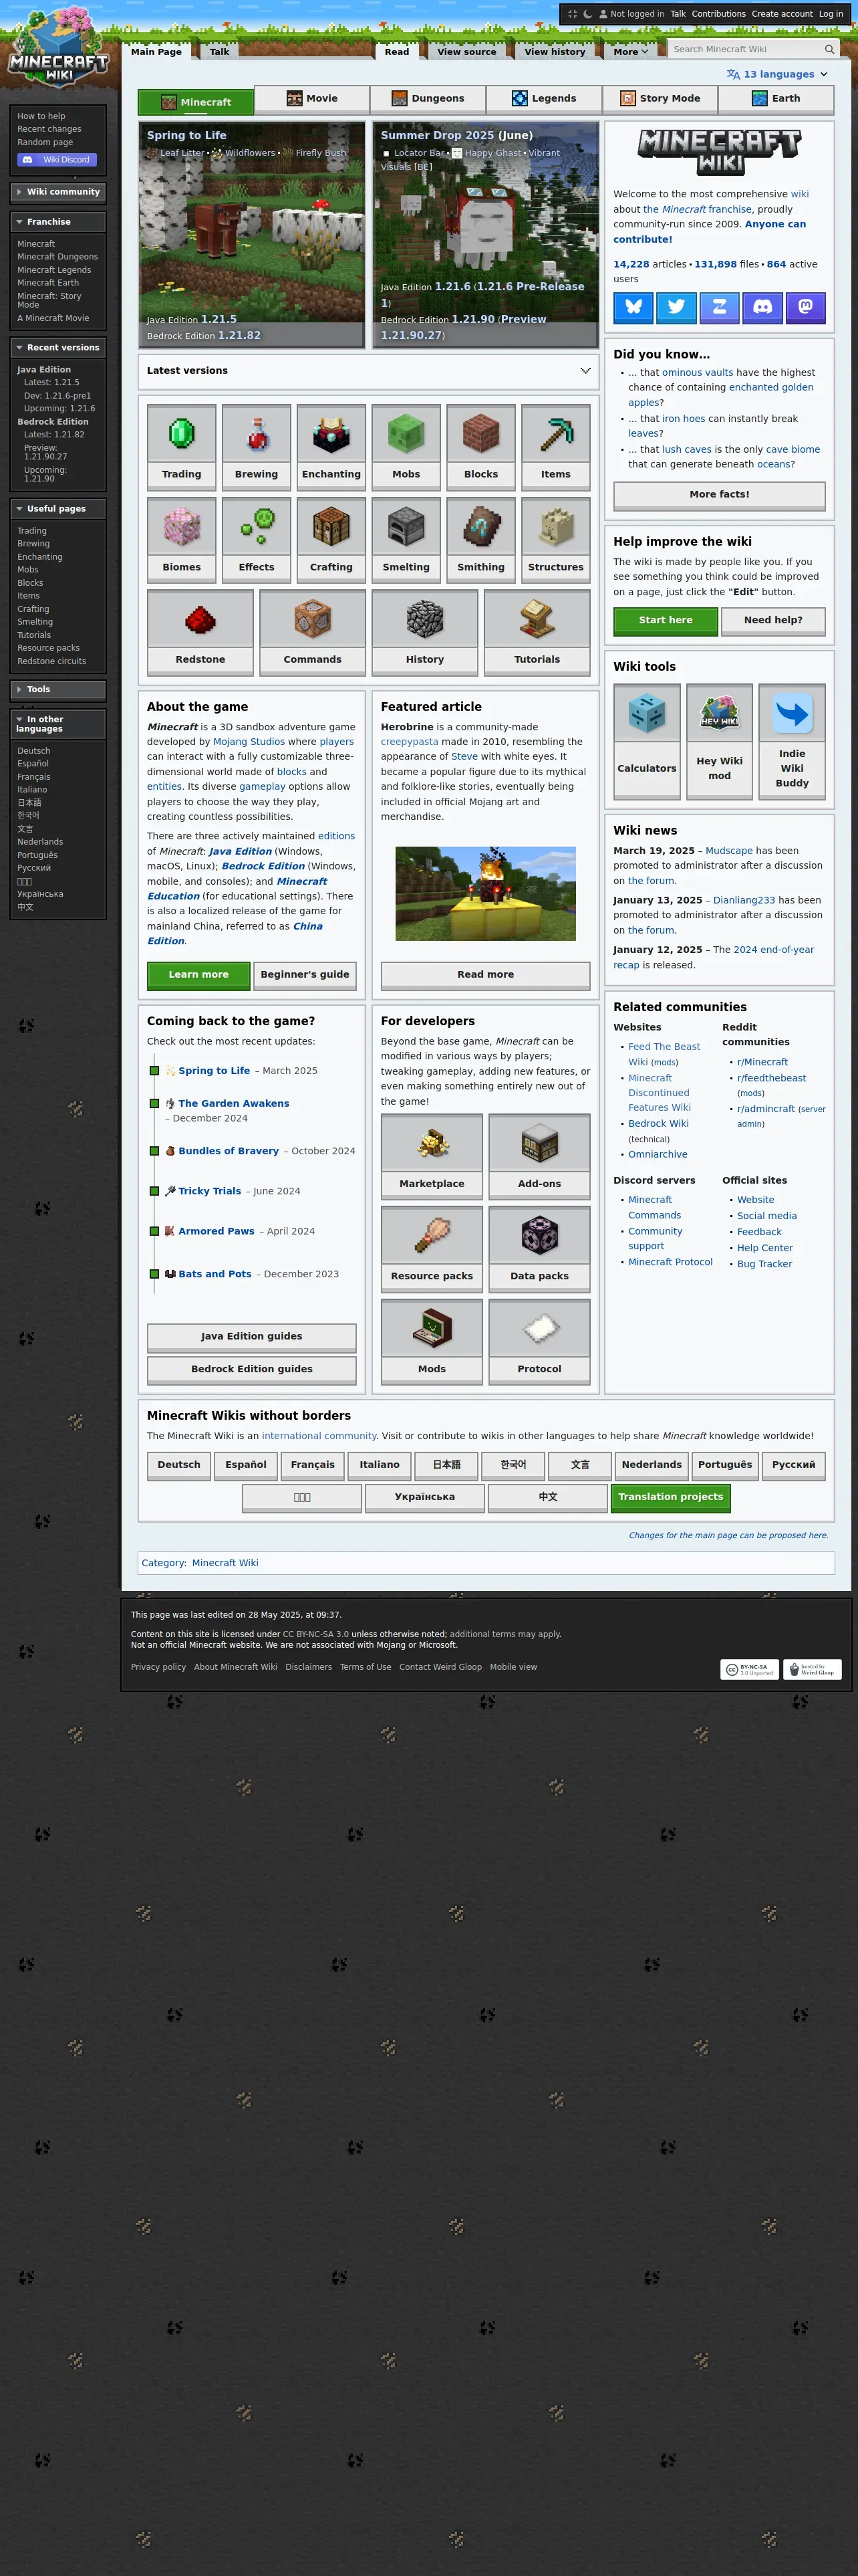Click the Read more button
The height and width of the screenshot is (2576, 858).
tap(485, 975)
